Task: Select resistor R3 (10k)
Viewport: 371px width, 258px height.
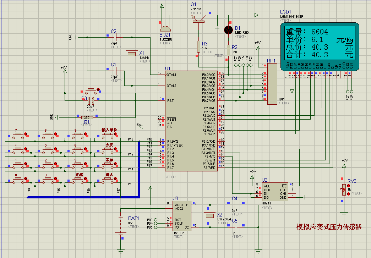Action: tap(198, 46)
